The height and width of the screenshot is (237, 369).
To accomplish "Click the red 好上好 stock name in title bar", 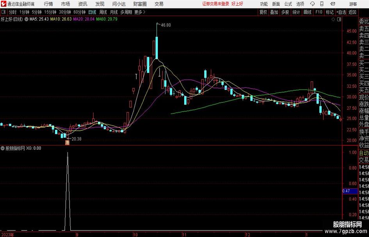I will (237, 4).
